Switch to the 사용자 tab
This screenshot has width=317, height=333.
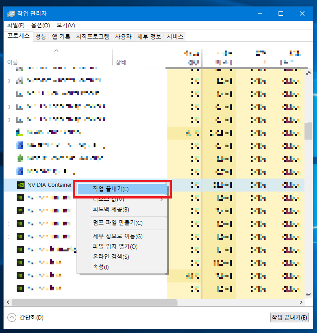click(123, 37)
